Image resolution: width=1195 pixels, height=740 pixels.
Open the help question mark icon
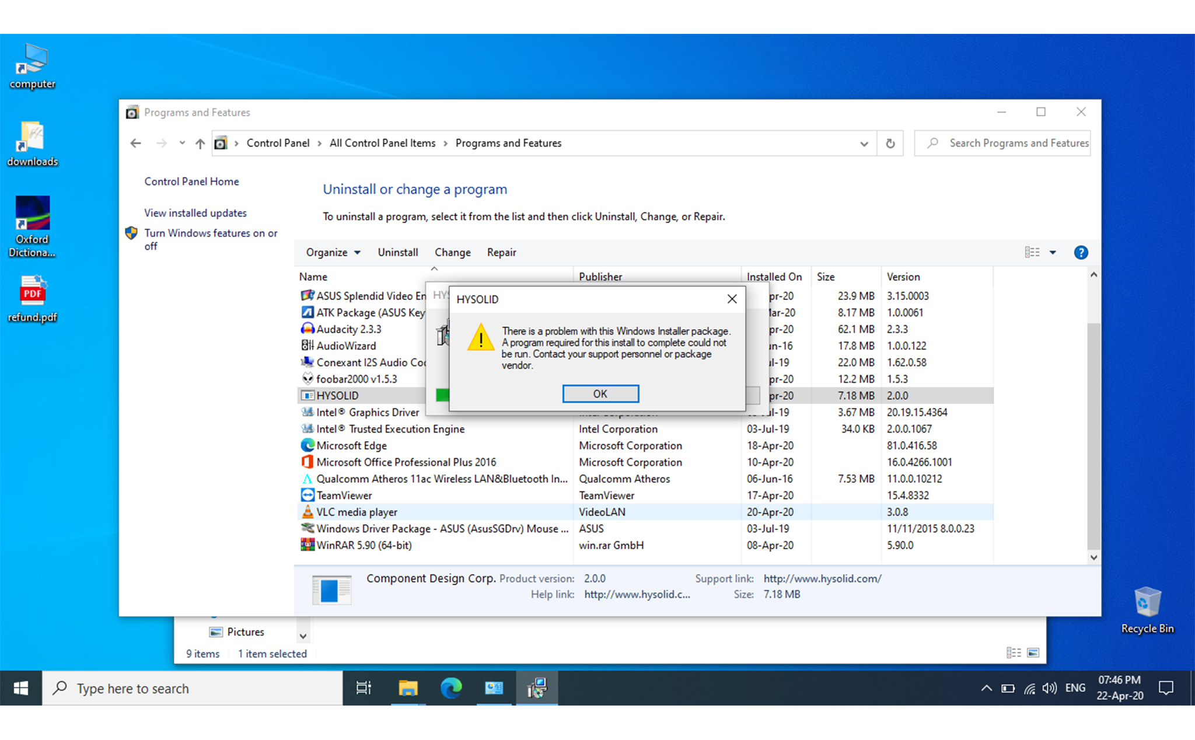pos(1080,253)
